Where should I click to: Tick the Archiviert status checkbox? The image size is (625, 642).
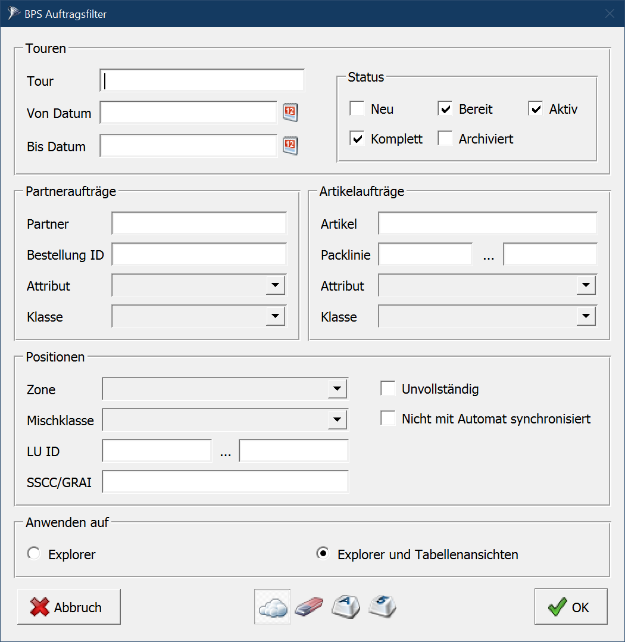445,139
